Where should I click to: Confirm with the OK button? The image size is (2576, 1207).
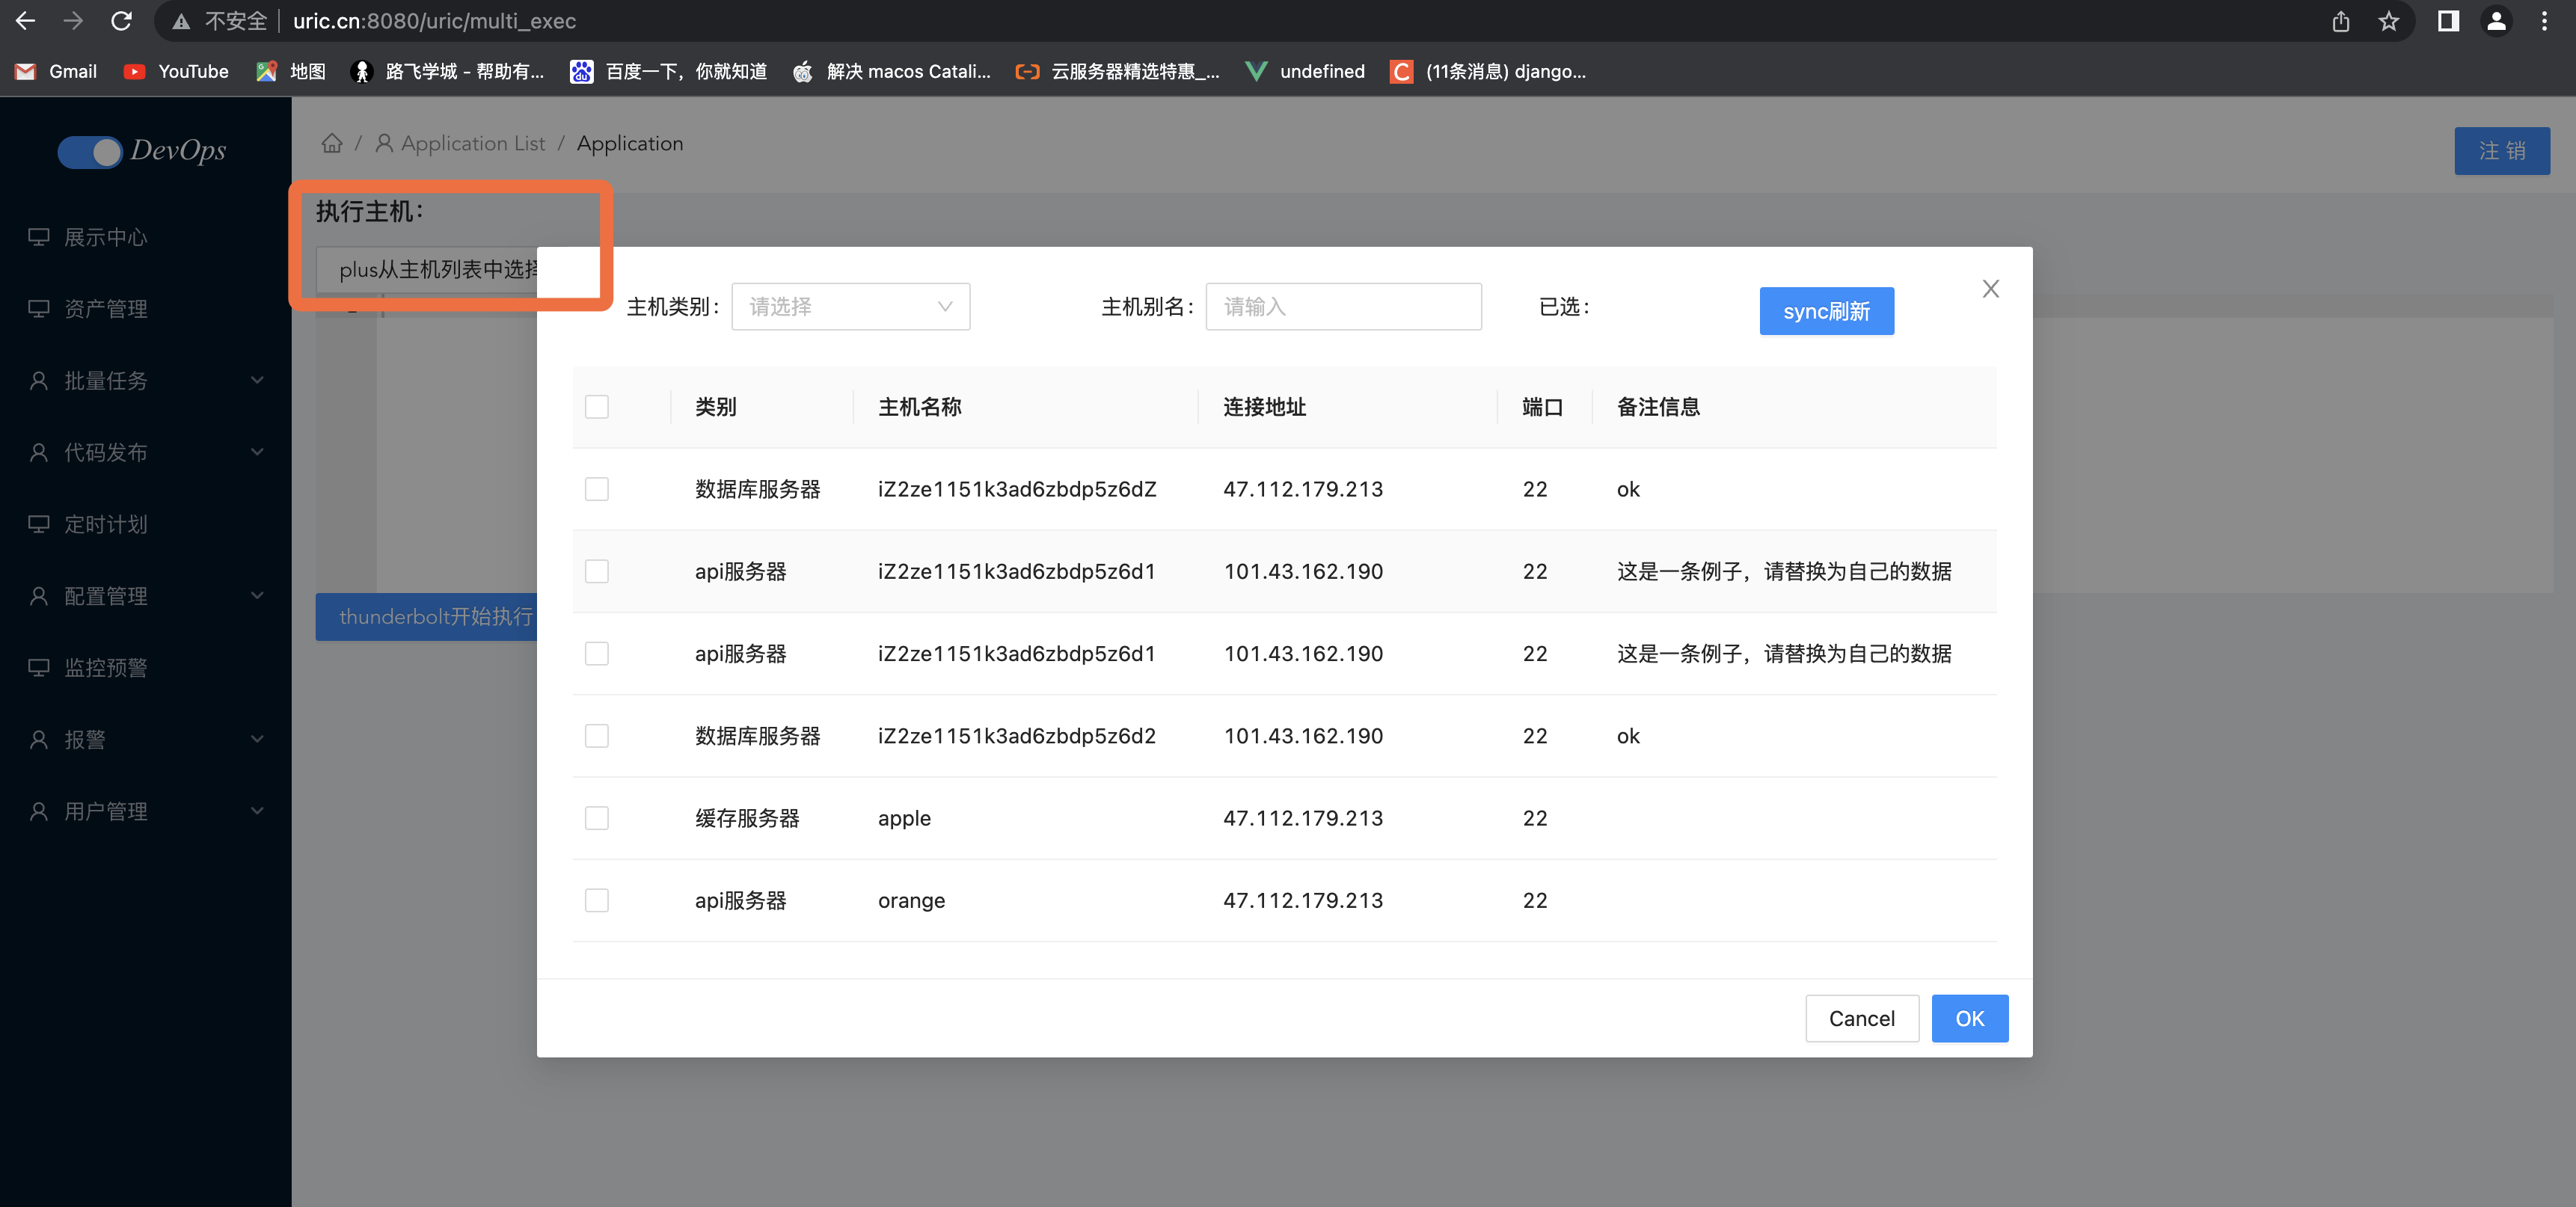(x=1969, y=1018)
